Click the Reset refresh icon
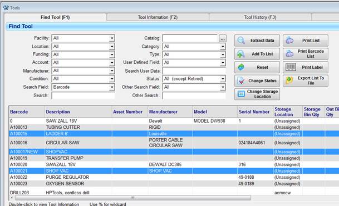This screenshot has width=339, height=206. 241,67
